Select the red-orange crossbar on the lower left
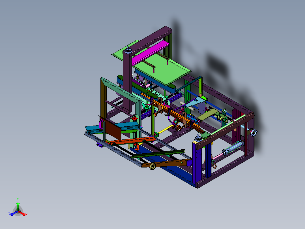 click(x=134, y=141)
